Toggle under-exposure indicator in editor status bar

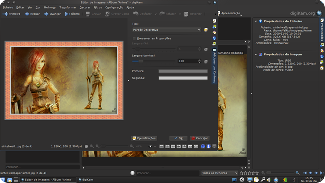click(x=203, y=146)
